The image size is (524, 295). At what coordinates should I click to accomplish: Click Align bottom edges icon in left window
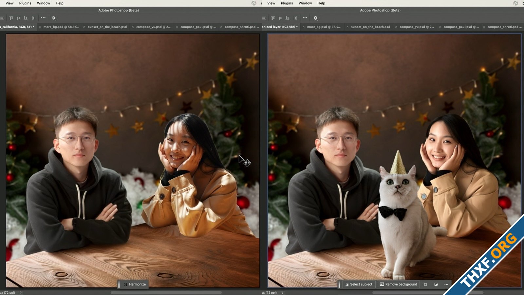(26, 18)
